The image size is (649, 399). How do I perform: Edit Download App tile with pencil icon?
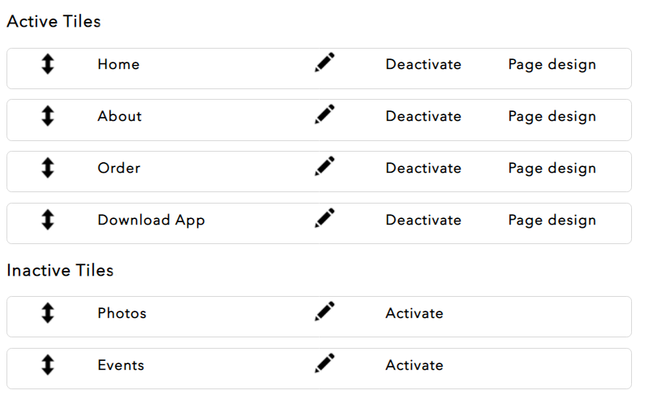[x=324, y=217]
